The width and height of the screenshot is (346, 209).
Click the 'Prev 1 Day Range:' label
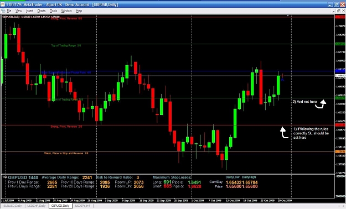point(23,182)
